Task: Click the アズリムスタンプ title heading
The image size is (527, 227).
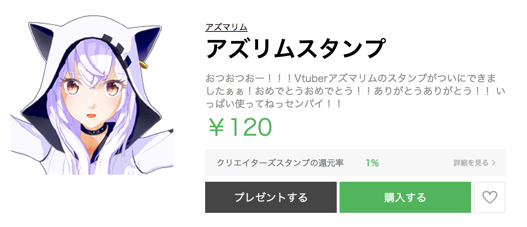Action: 295,48
